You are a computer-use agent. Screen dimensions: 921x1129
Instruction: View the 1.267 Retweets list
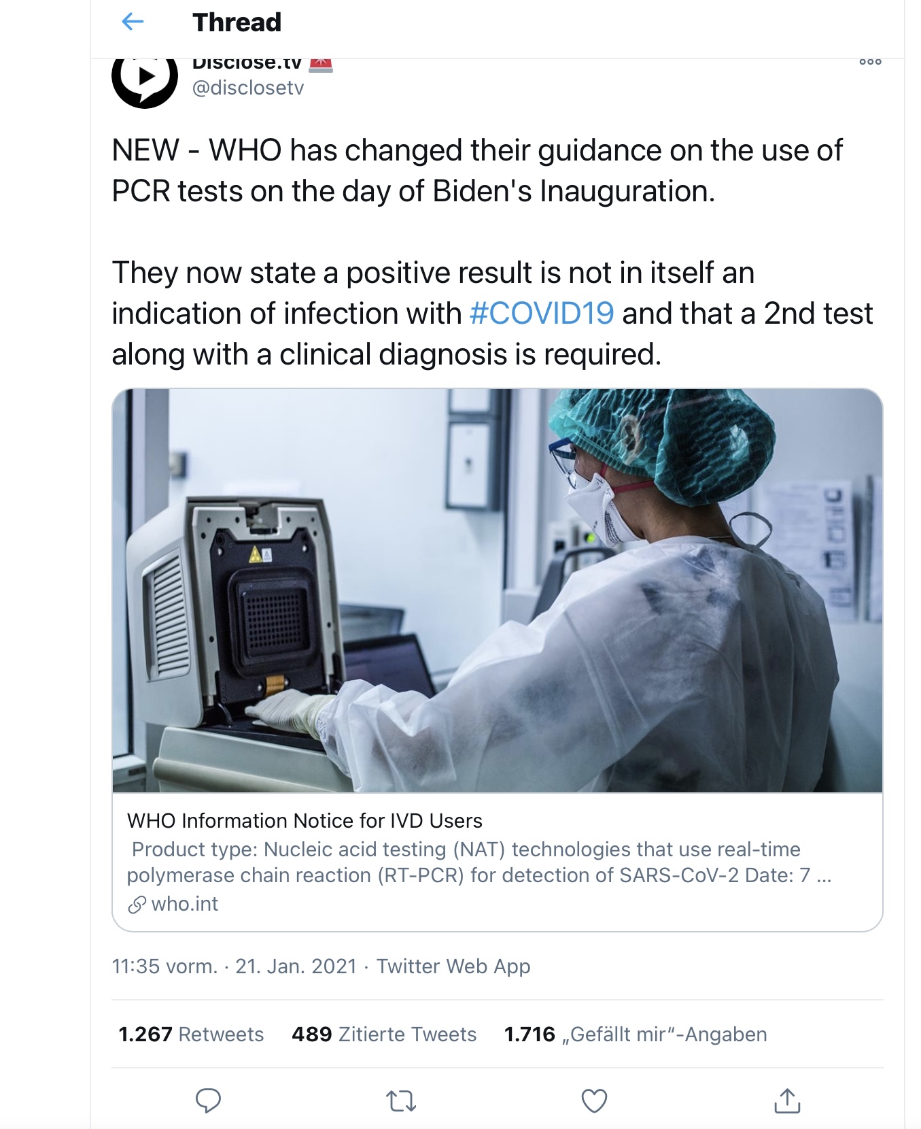click(191, 1034)
